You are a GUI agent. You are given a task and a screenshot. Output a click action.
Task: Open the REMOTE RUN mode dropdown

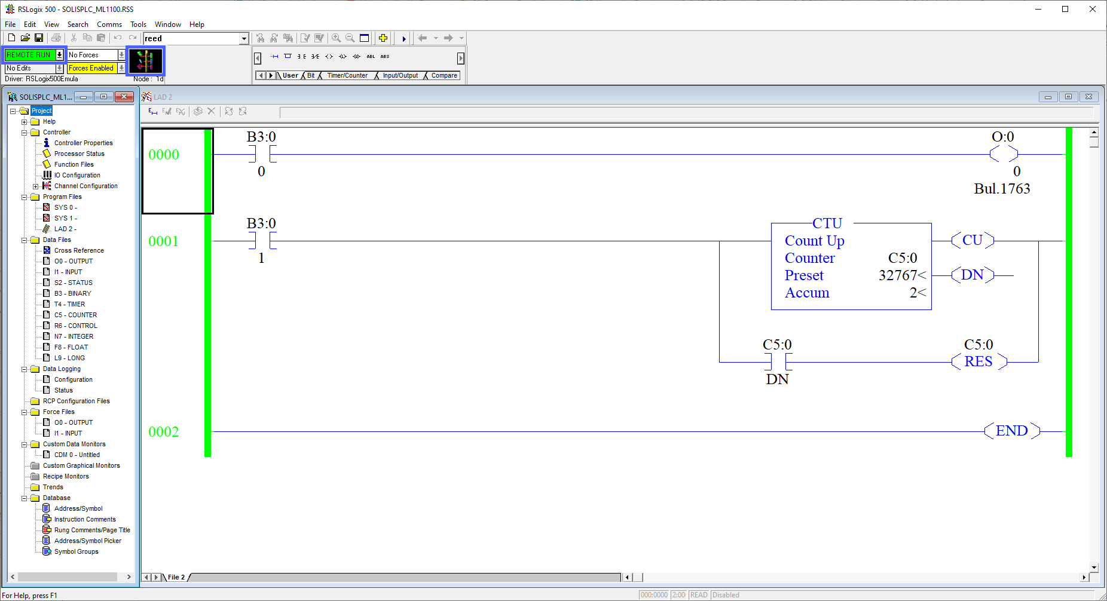click(59, 54)
